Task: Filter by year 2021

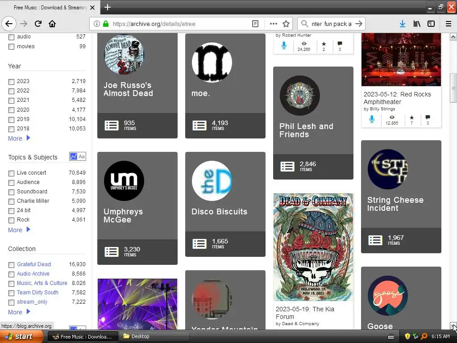Action: click(x=11, y=100)
